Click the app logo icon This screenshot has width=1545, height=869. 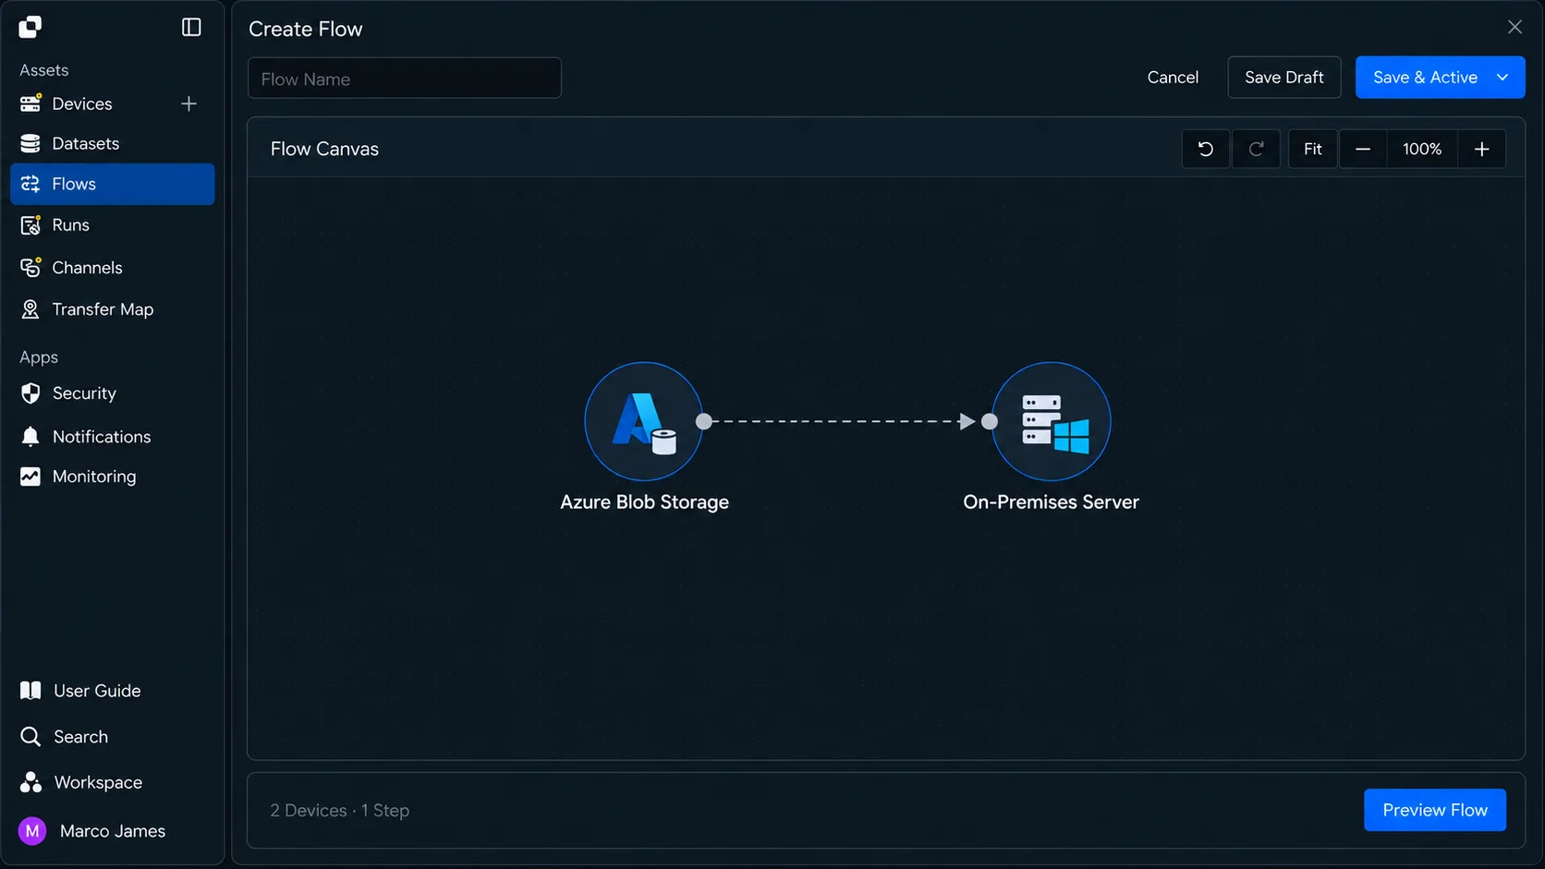coord(30,27)
